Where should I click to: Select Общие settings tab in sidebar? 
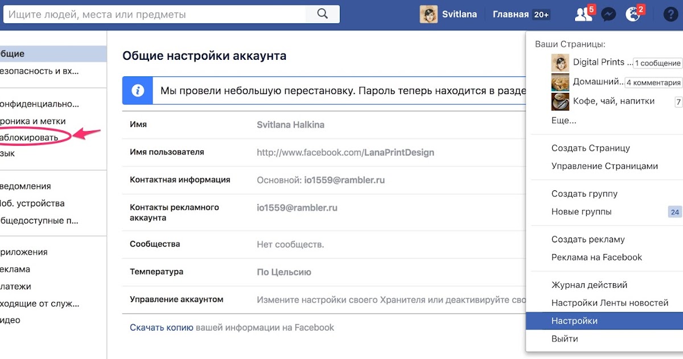click(x=53, y=54)
